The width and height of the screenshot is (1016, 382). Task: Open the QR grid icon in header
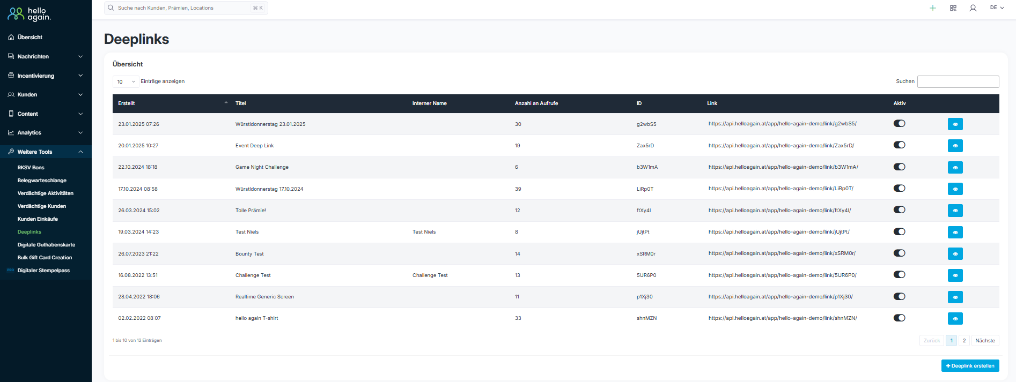[953, 8]
